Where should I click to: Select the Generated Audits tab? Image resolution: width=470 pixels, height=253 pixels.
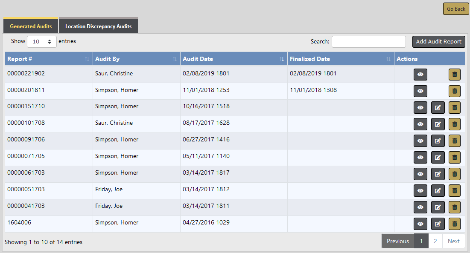[31, 26]
